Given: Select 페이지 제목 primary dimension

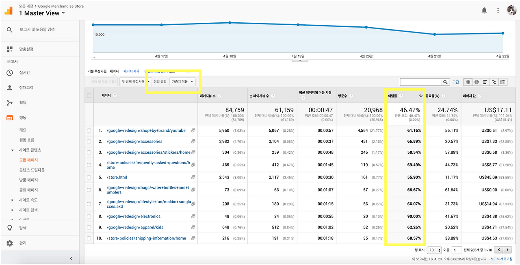Looking at the screenshot, I should pos(131,71).
